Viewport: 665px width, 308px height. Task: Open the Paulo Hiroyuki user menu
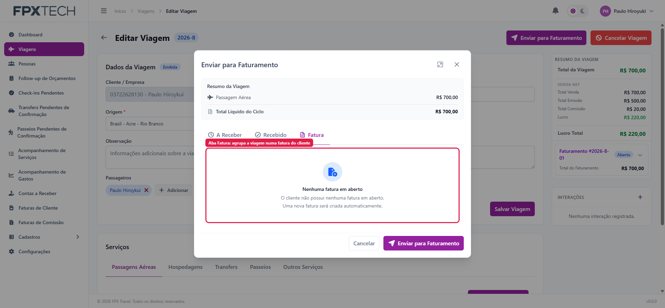click(x=627, y=11)
